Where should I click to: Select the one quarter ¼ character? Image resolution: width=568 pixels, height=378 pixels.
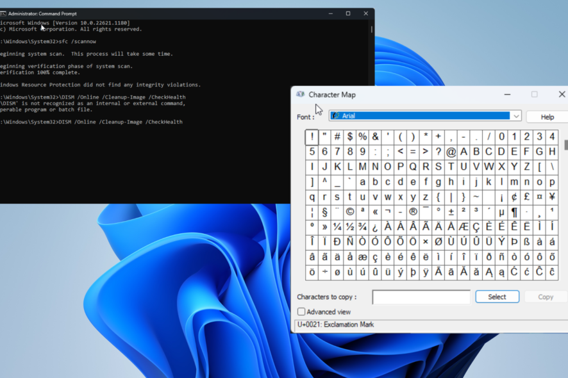[x=337, y=227]
